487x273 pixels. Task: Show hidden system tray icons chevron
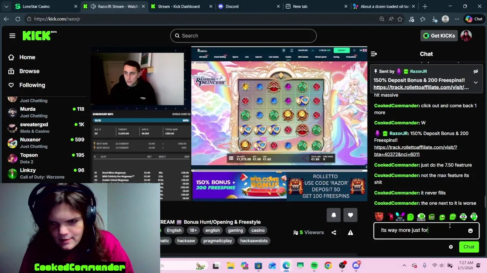coord(404,266)
